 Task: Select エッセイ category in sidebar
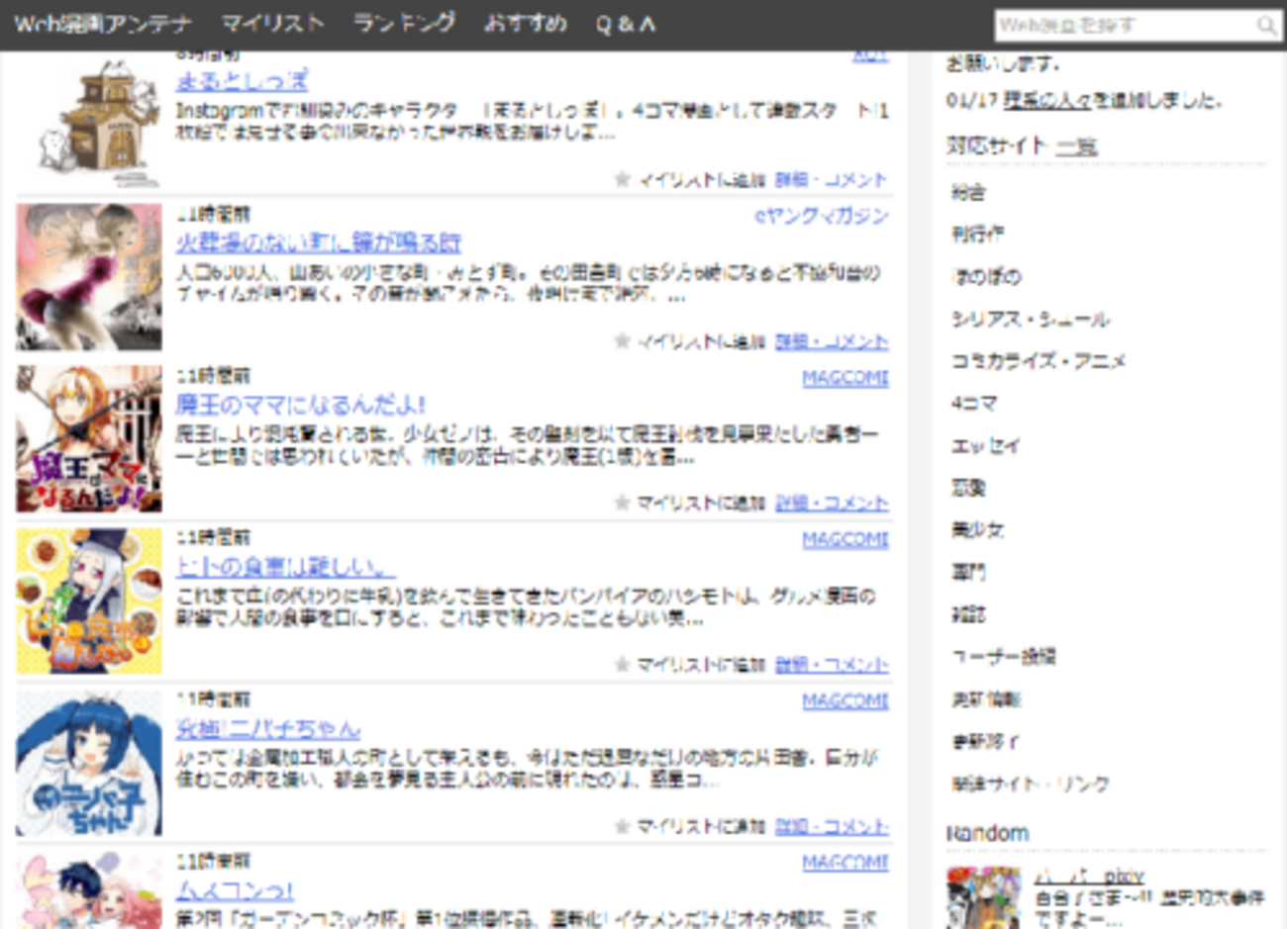point(985,446)
